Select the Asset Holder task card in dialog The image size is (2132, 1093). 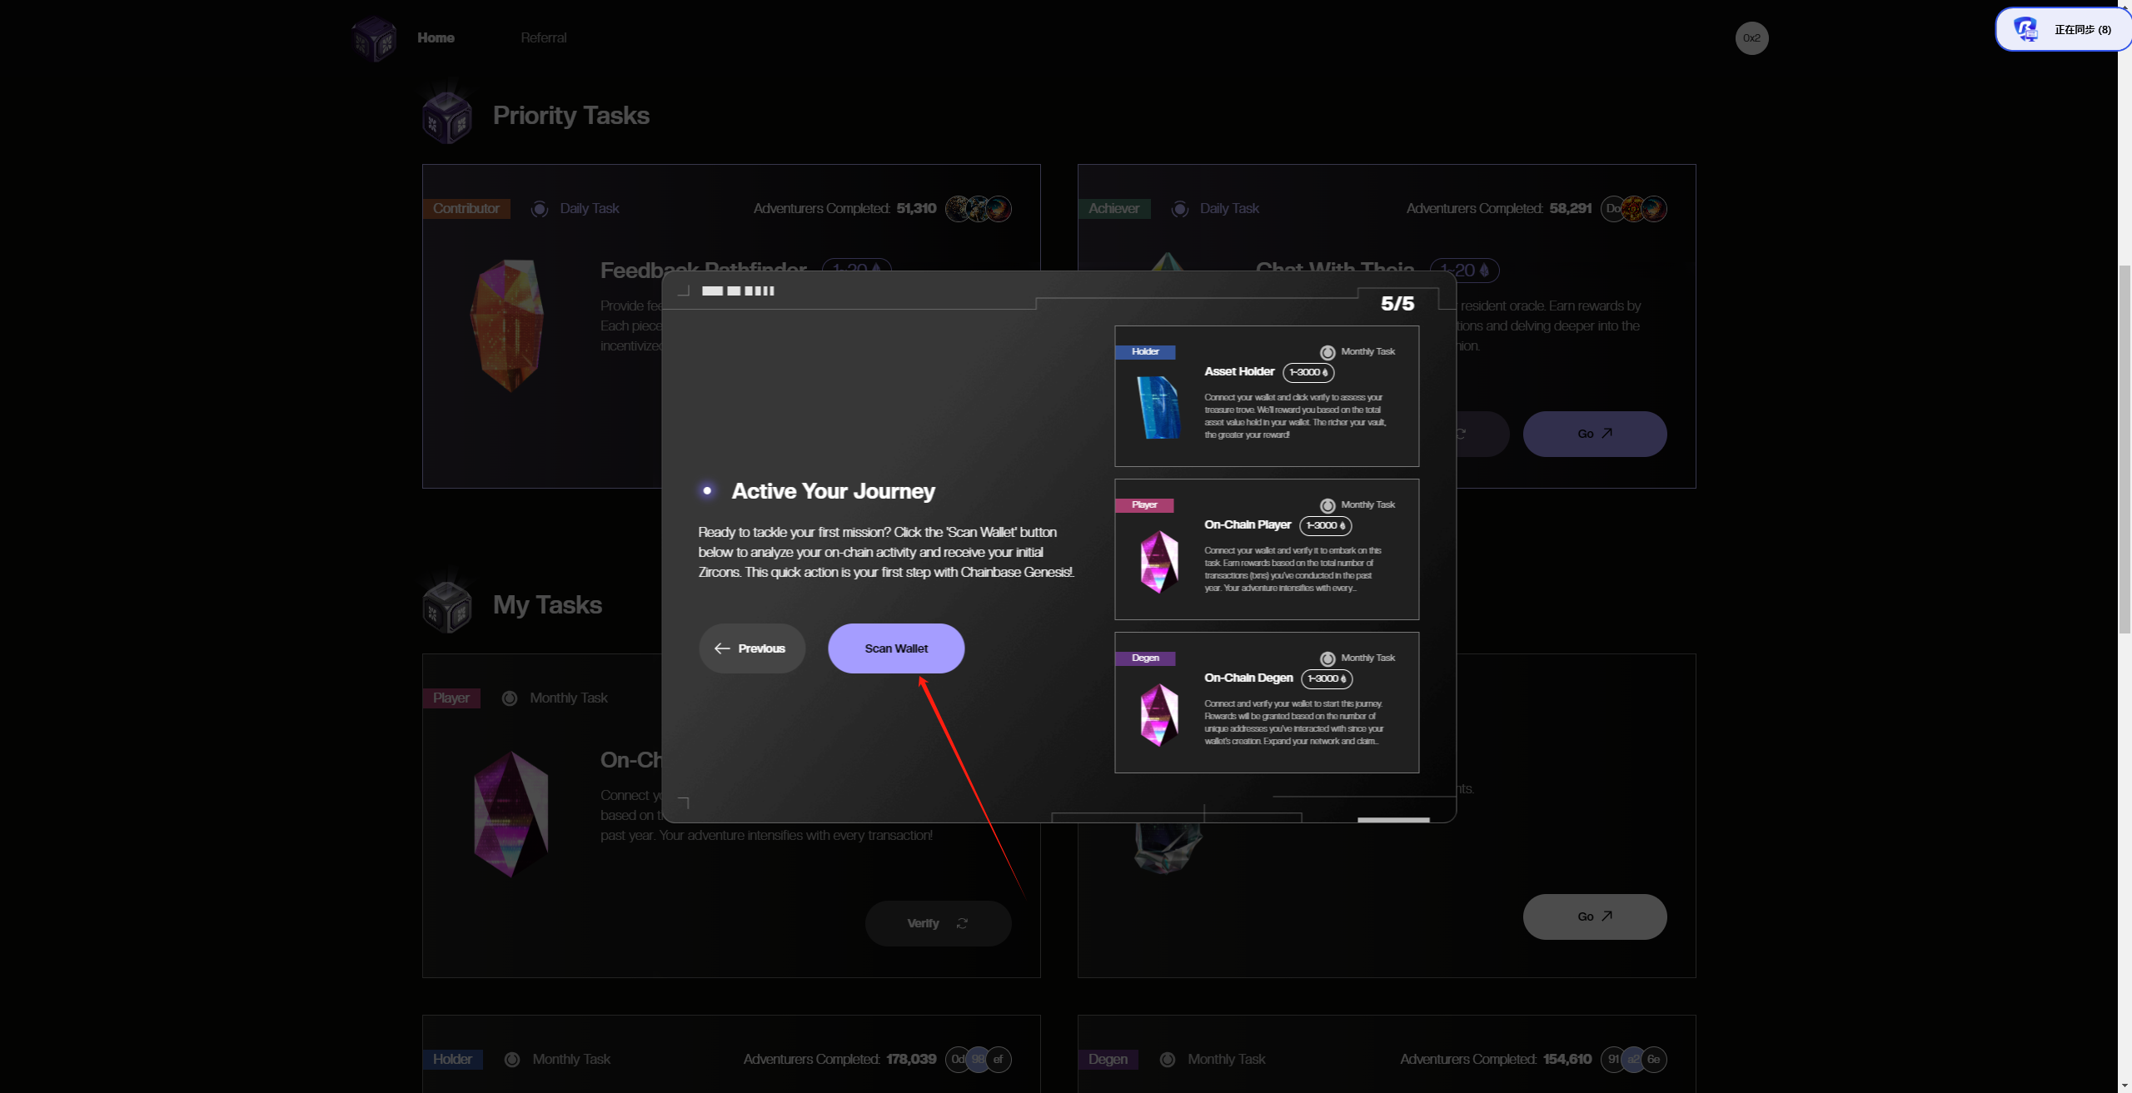click(x=1267, y=396)
